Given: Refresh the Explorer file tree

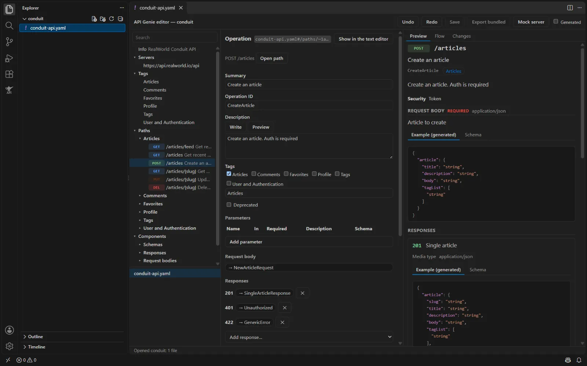Looking at the screenshot, I should [112, 19].
